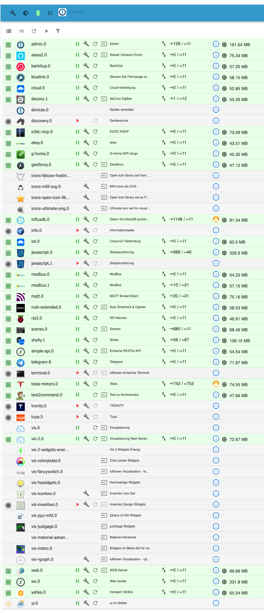This screenshot has width=264, height=613.
Task: Show info for shelly.1 instance
Action: 216,340
